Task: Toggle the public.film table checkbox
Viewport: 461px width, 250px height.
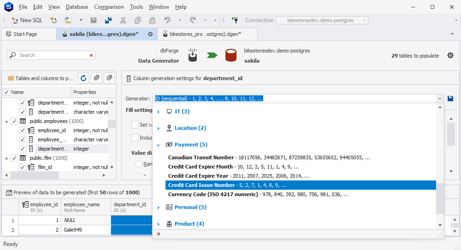Action: pyautogui.click(x=14, y=158)
